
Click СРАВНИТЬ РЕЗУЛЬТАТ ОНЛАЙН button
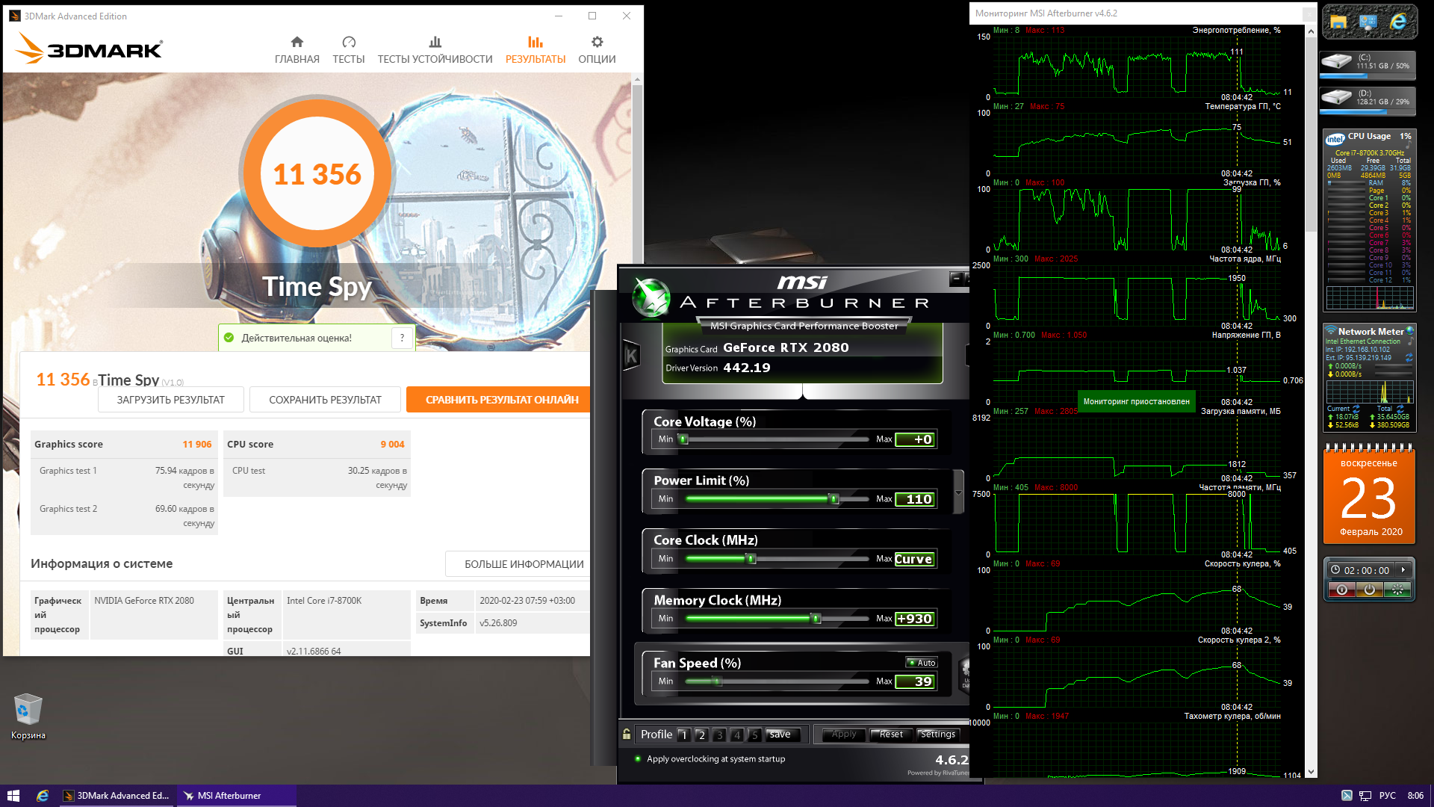pyautogui.click(x=501, y=400)
